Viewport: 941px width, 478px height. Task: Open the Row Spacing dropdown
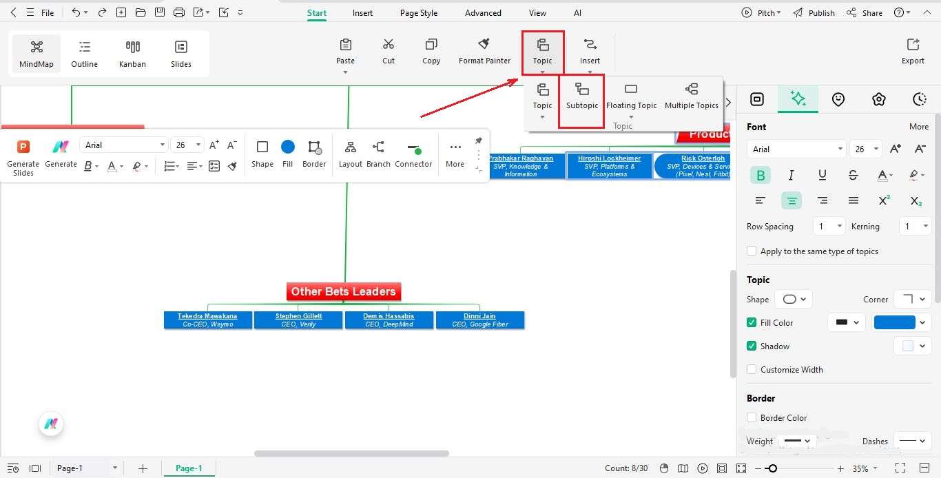pyautogui.click(x=829, y=226)
